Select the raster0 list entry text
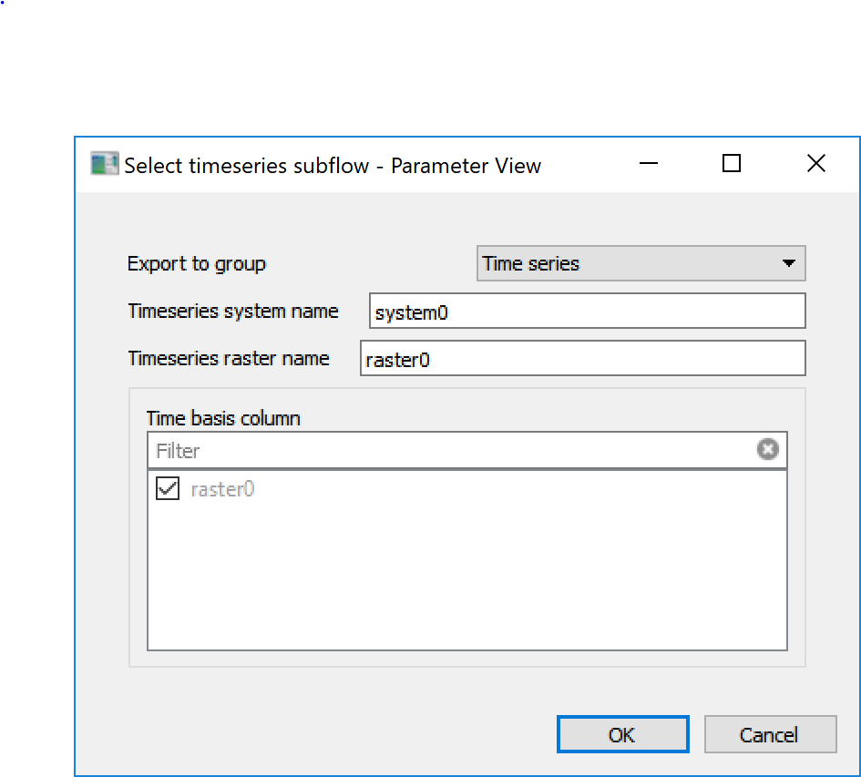This screenshot has width=861, height=777. pos(222,489)
